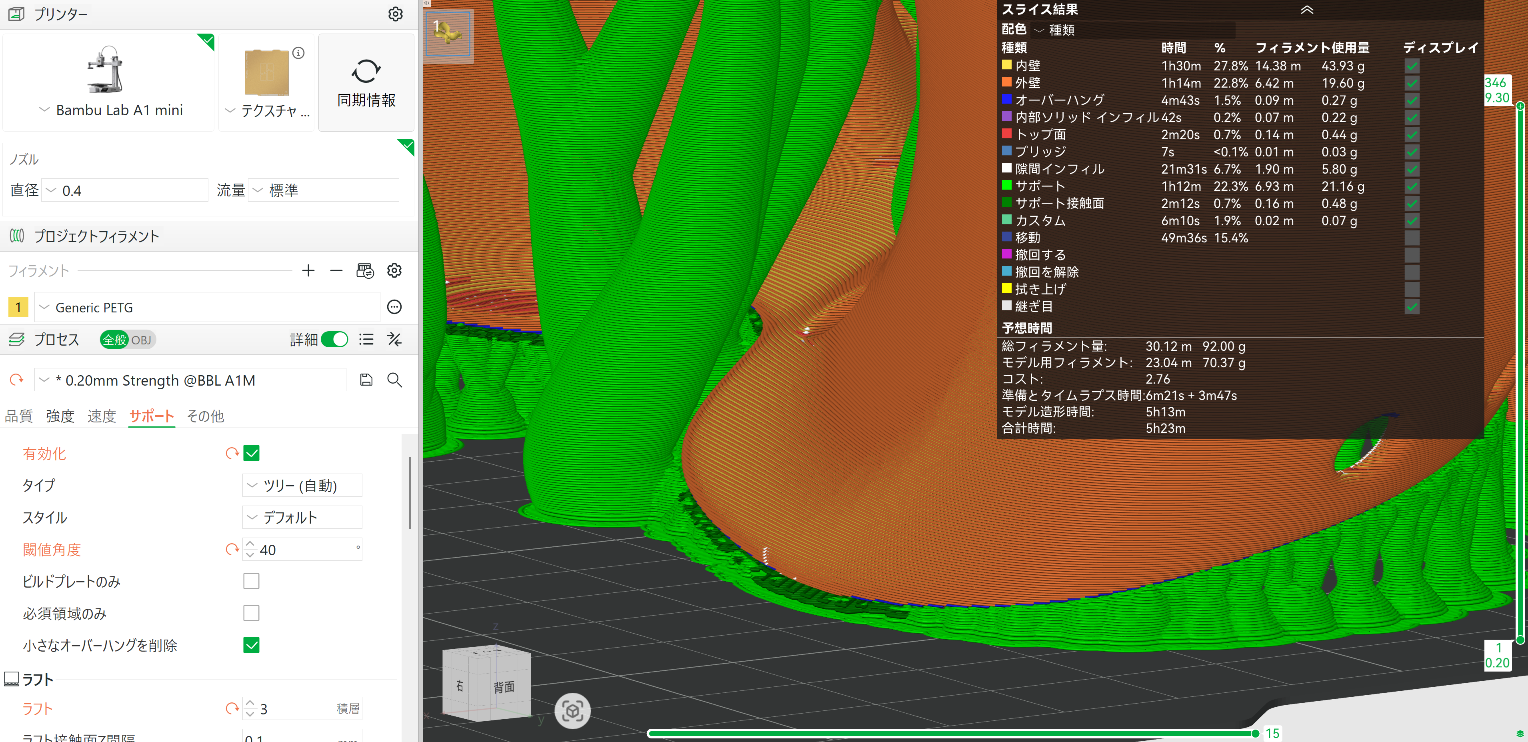The height and width of the screenshot is (742, 1528).
Task: Open the 配色 種類 color scheme dropdown
Action: pos(1133,30)
